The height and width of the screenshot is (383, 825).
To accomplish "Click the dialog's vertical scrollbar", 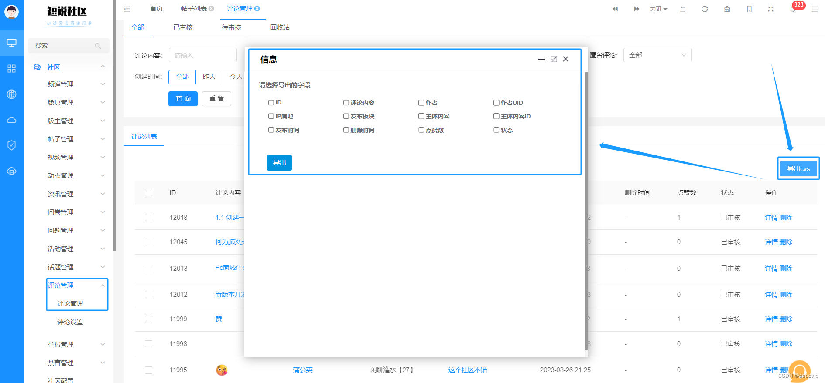I will (586, 211).
